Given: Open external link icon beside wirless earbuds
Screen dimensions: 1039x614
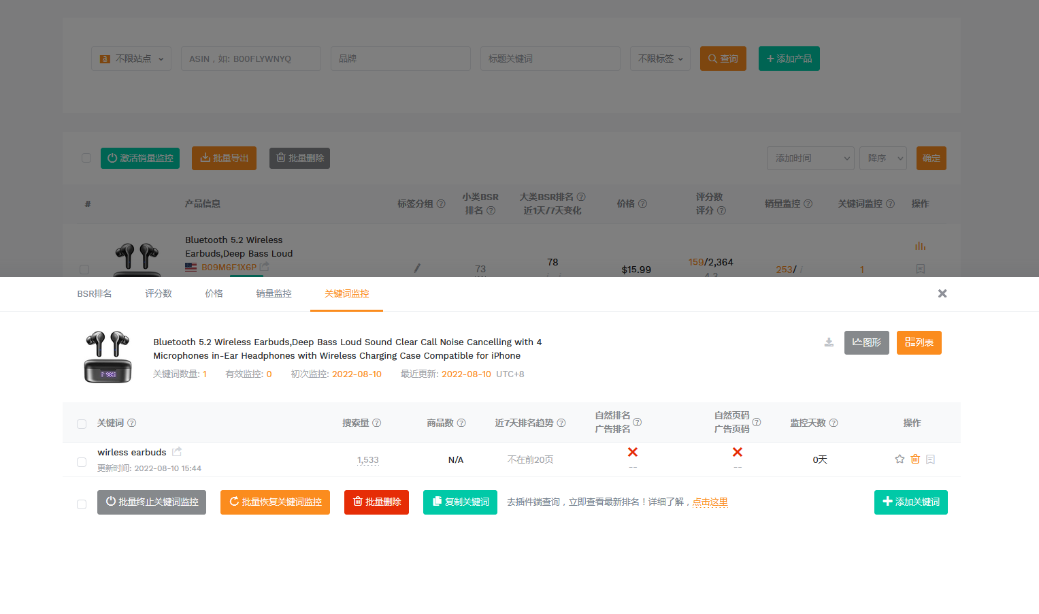Looking at the screenshot, I should [177, 452].
